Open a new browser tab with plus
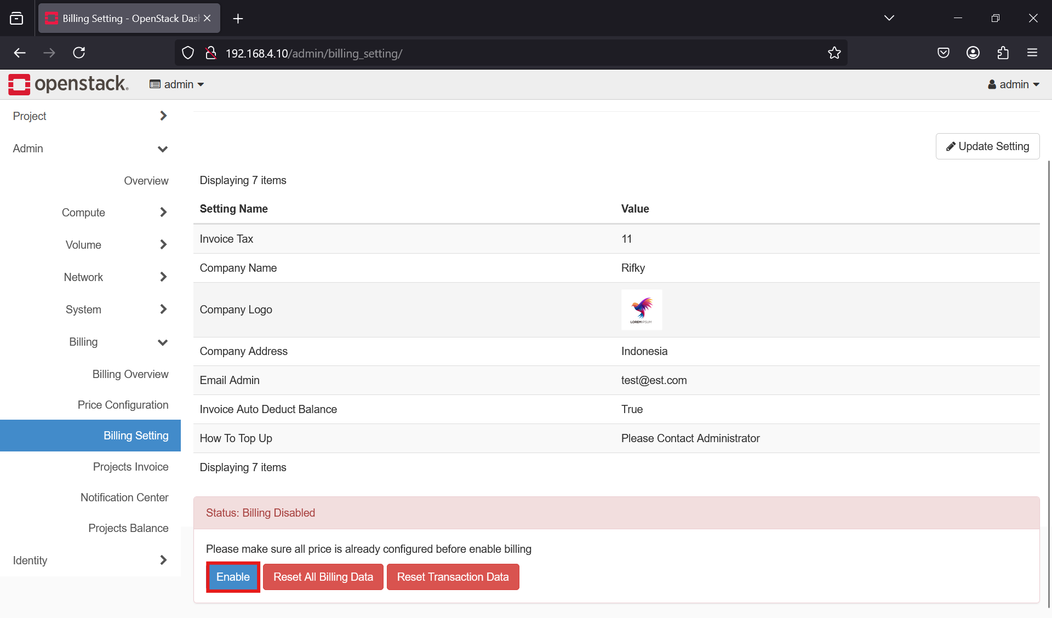The width and height of the screenshot is (1052, 618). (x=238, y=19)
